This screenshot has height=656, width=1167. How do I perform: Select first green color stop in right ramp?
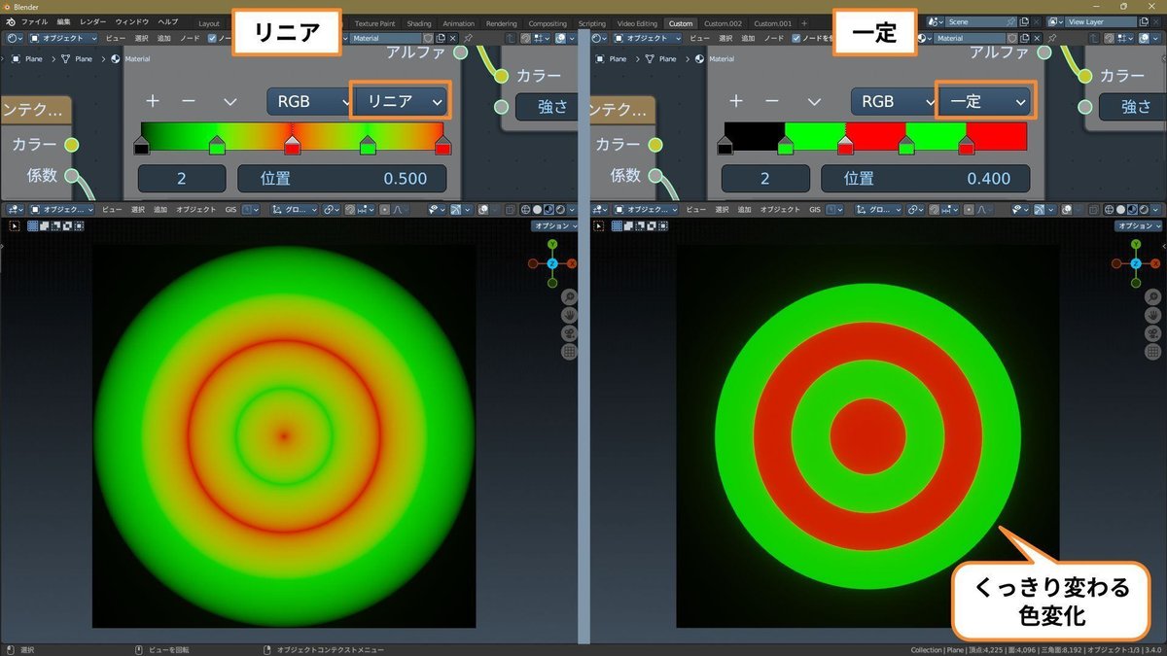tap(785, 146)
